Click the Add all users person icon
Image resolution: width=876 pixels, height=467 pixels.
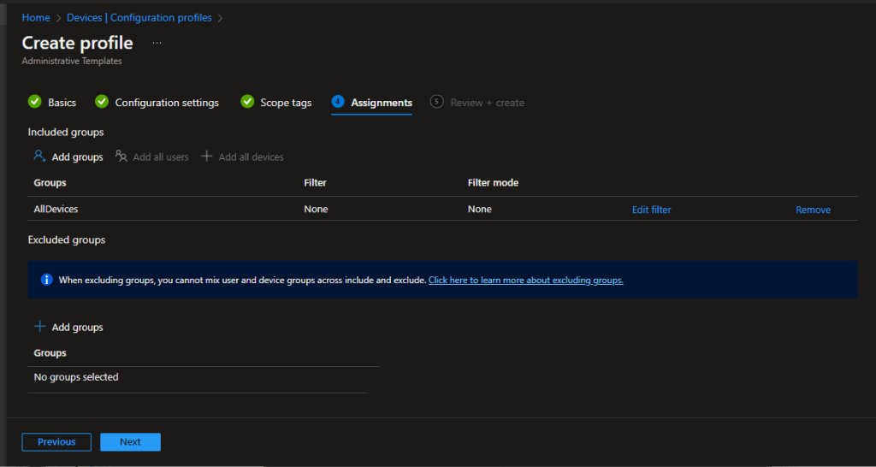point(121,157)
